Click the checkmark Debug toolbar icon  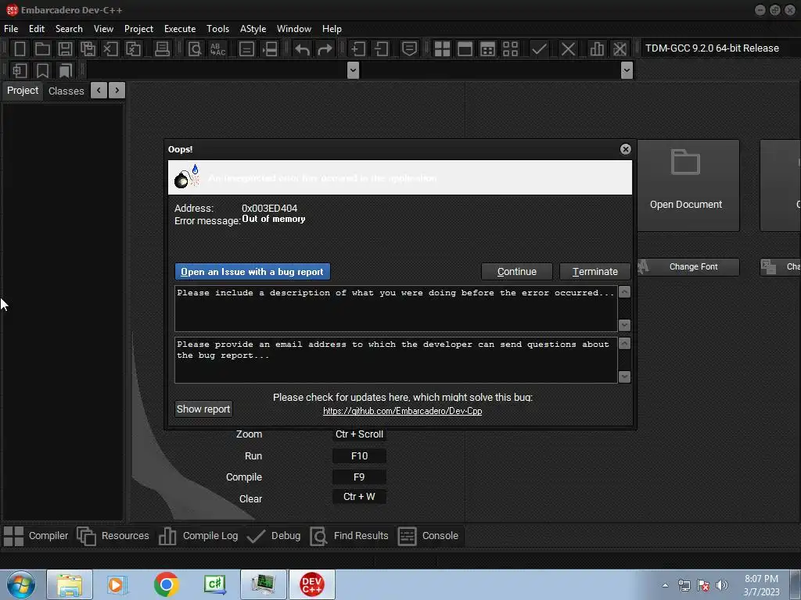(x=539, y=49)
